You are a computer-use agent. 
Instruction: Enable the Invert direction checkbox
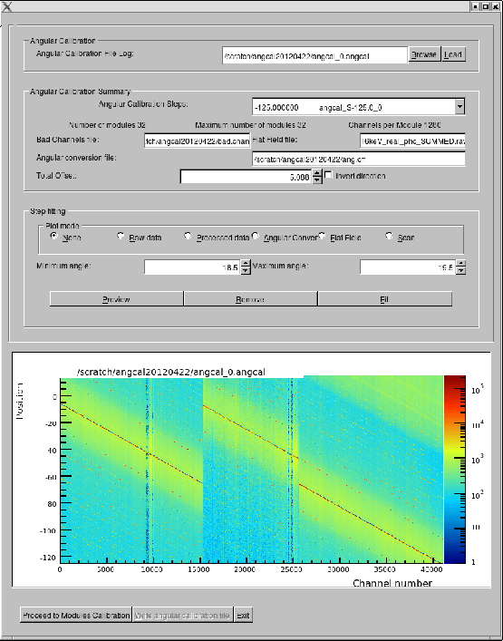tap(328, 175)
